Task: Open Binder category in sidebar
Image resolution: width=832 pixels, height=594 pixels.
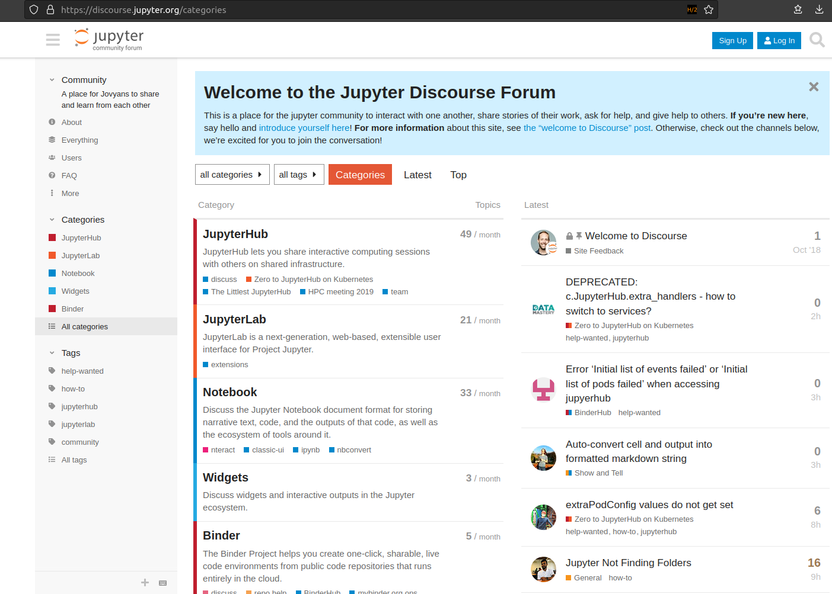Action: click(72, 309)
